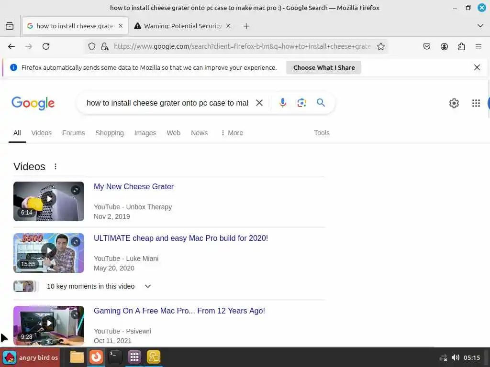The width and height of the screenshot is (490, 367).
Task: Open the purple app grid taskbar icon
Action: pos(134,357)
